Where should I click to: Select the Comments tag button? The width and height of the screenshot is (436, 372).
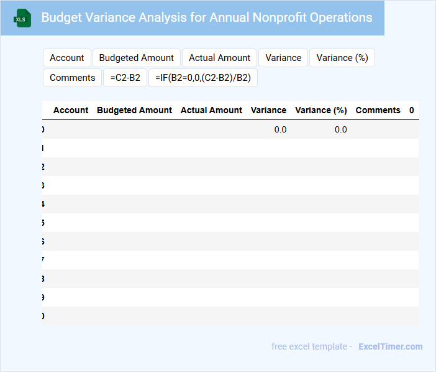coord(72,78)
